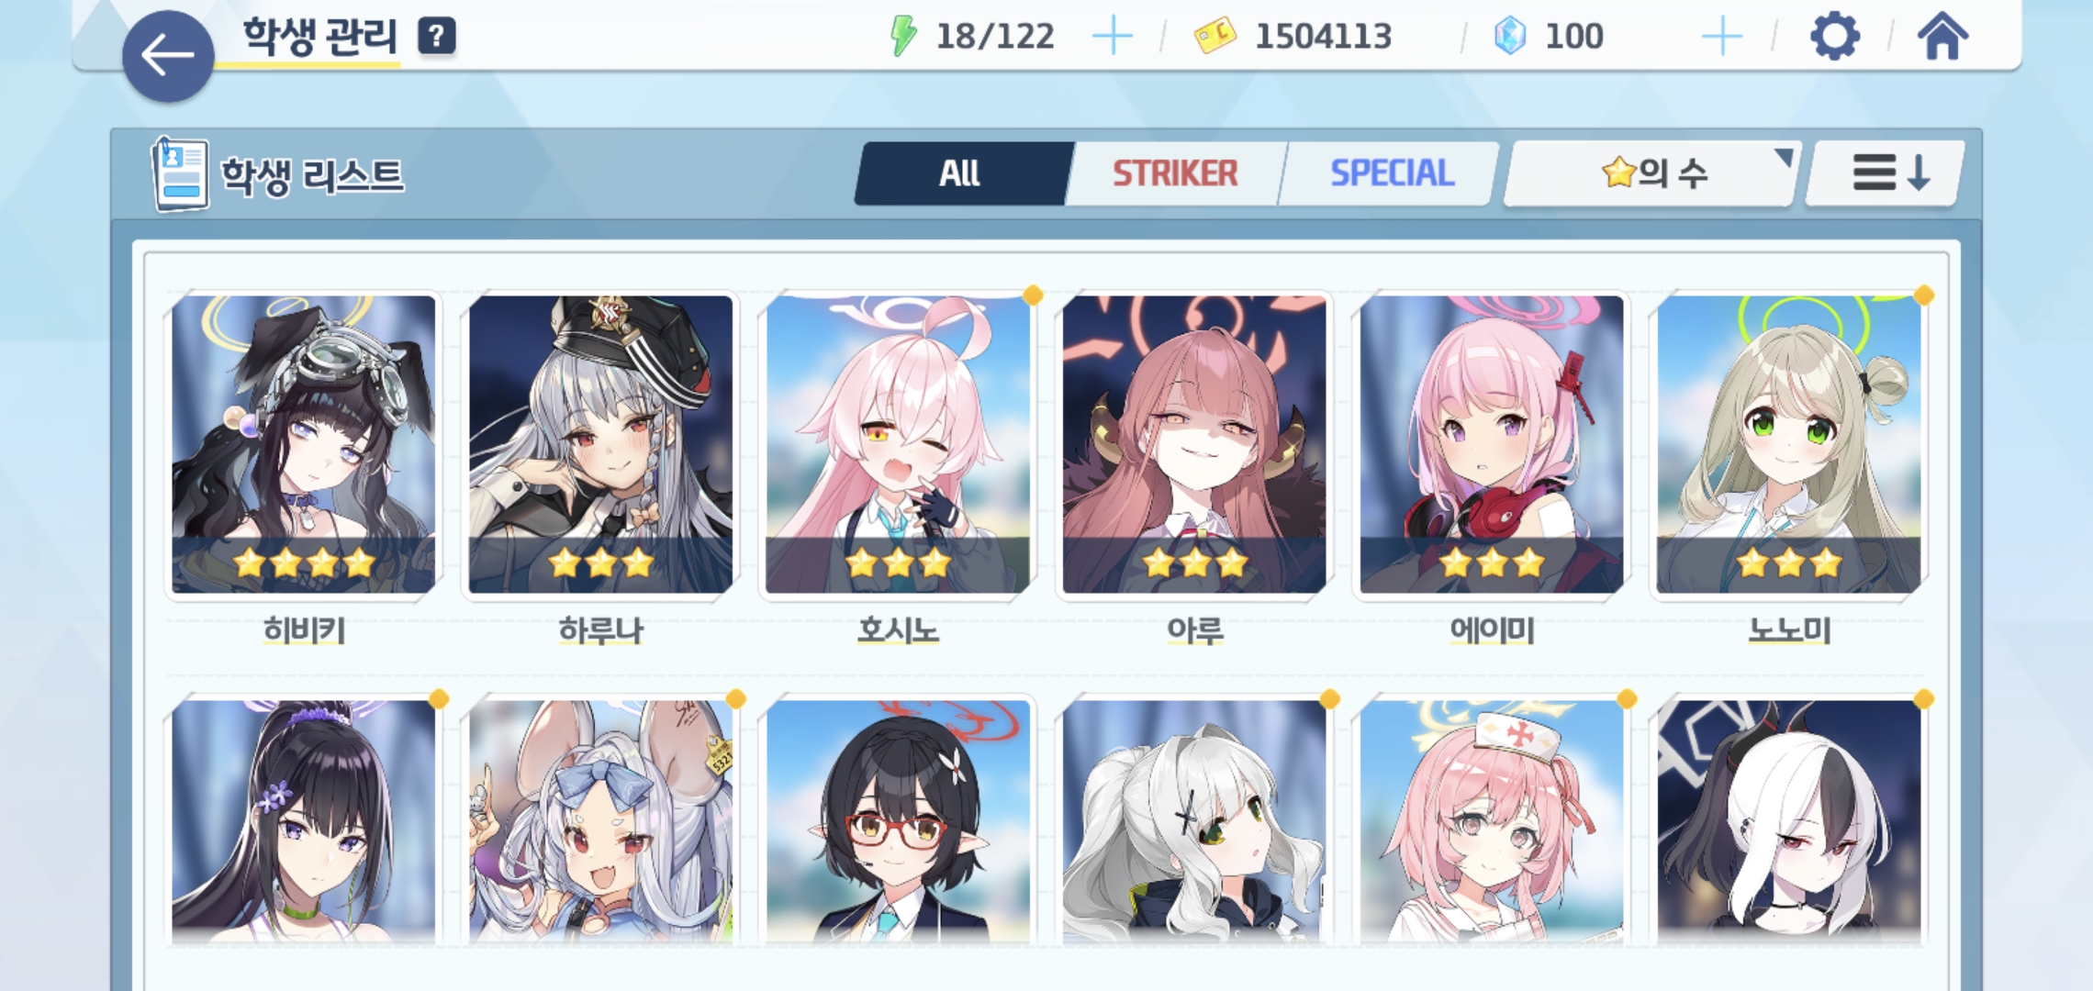This screenshot has width=2093, height=991.
Task: Click the gold credit card icon
Action: [x=1214, y=37]
